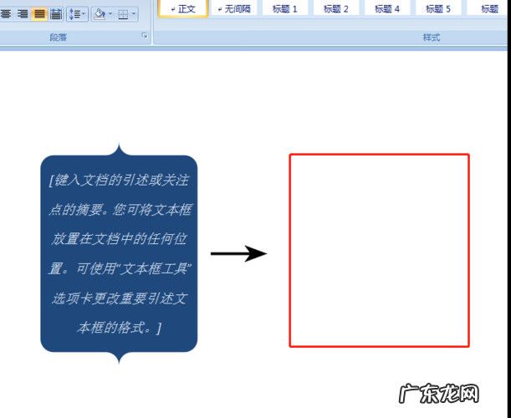Open the 段落 dialog launcher

[x=145, y=36]
